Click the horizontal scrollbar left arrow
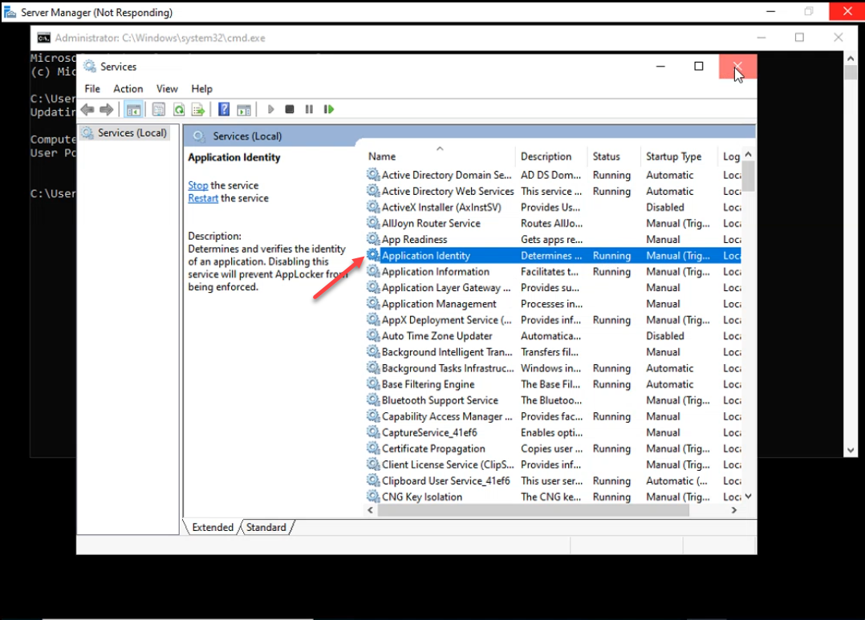Screen dimensions: 865x620 point(370,510)
